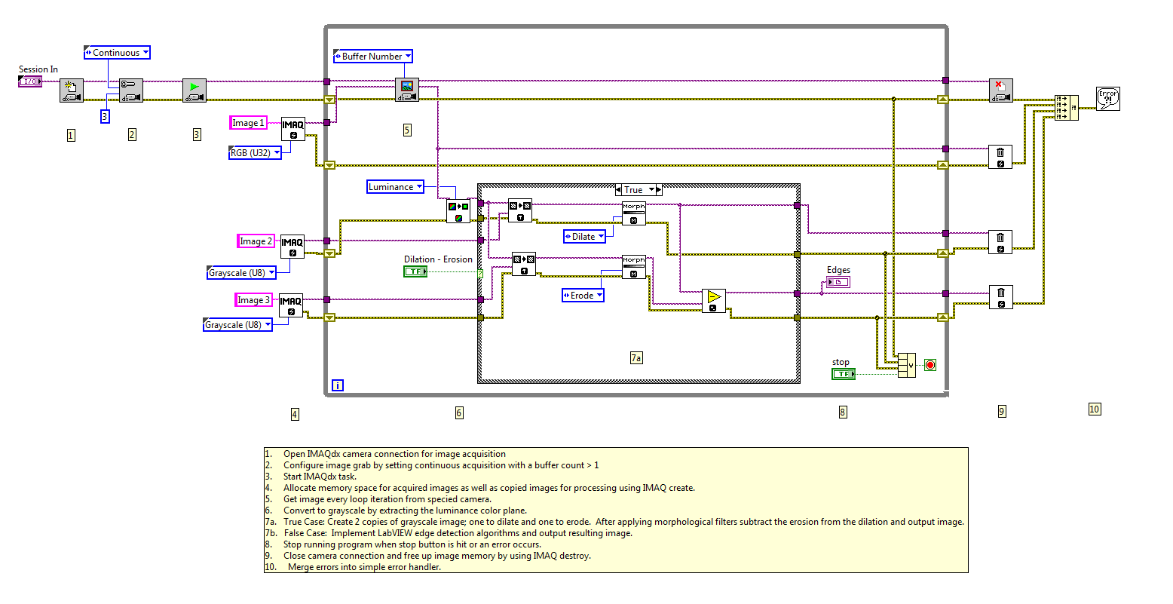Click the Image 2 string constant
1173x604 pixels.
point(256,241)
